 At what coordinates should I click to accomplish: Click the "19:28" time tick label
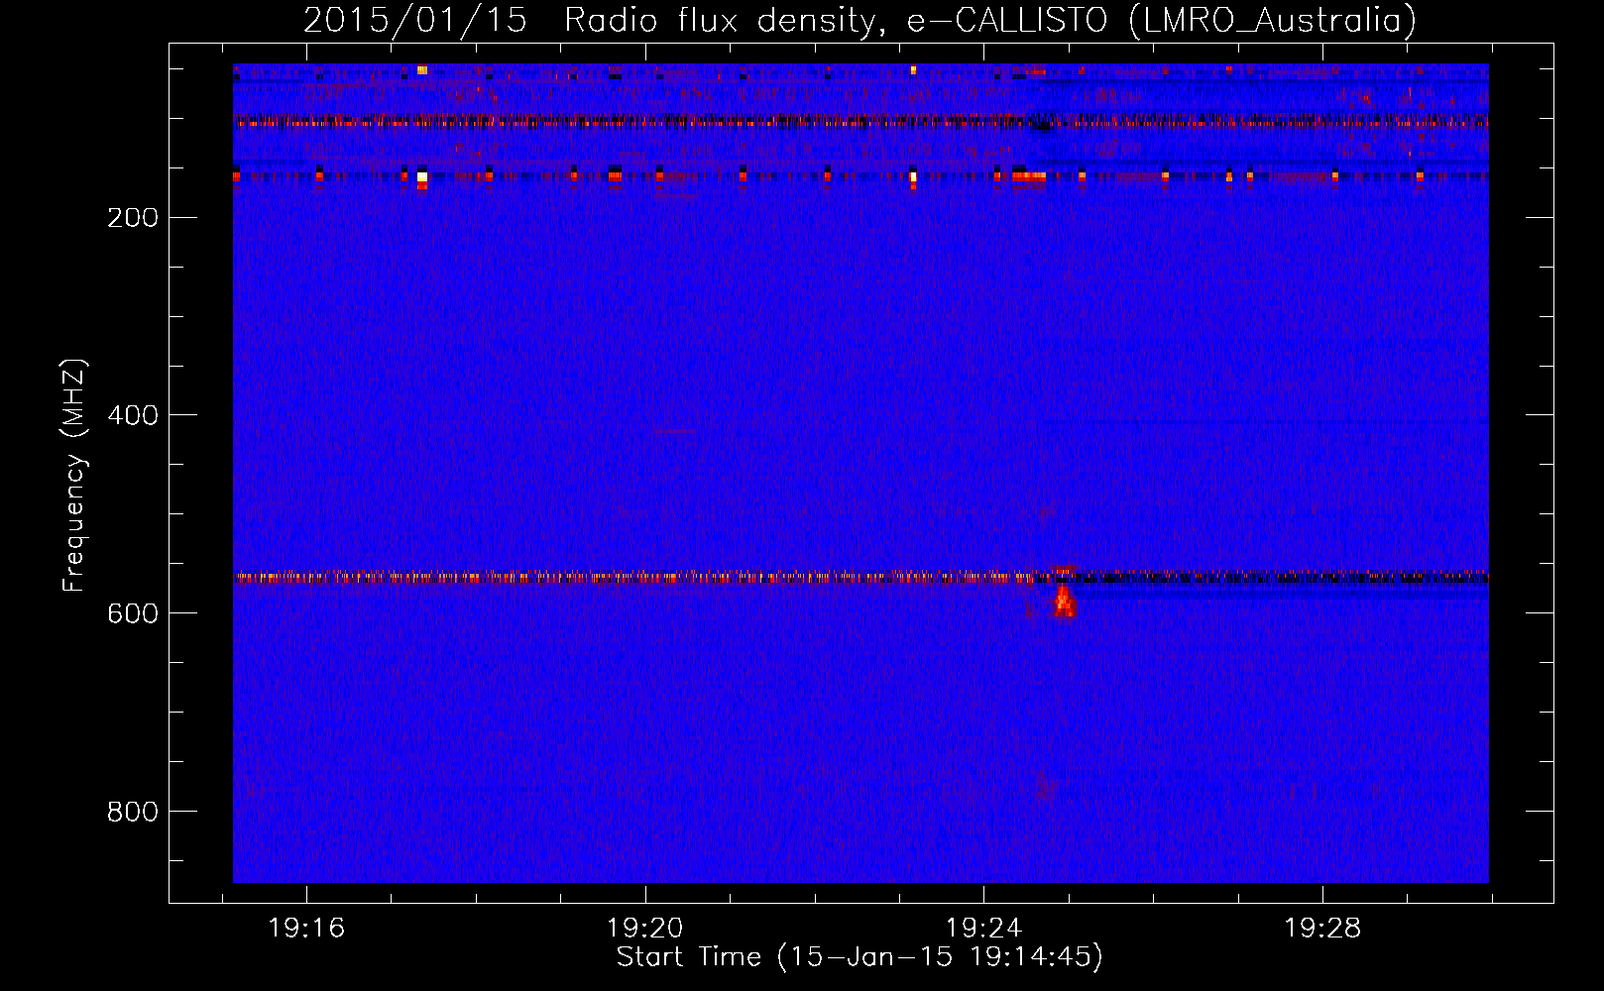pyautogui.click(x=1323, y=929)
